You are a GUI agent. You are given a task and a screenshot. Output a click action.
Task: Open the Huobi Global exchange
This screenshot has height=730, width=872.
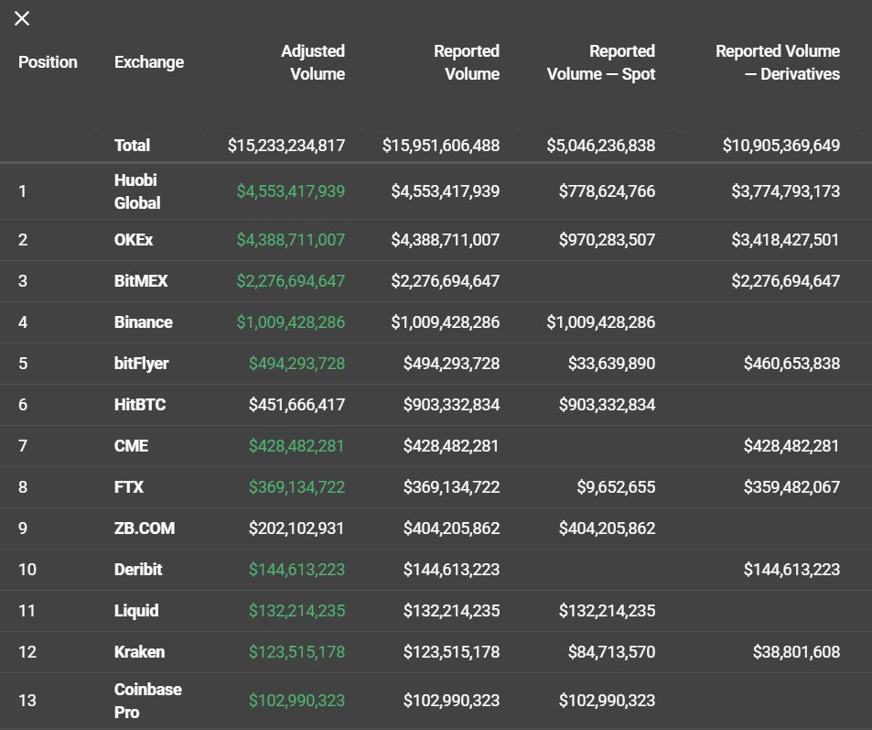[x=137, y=191]
